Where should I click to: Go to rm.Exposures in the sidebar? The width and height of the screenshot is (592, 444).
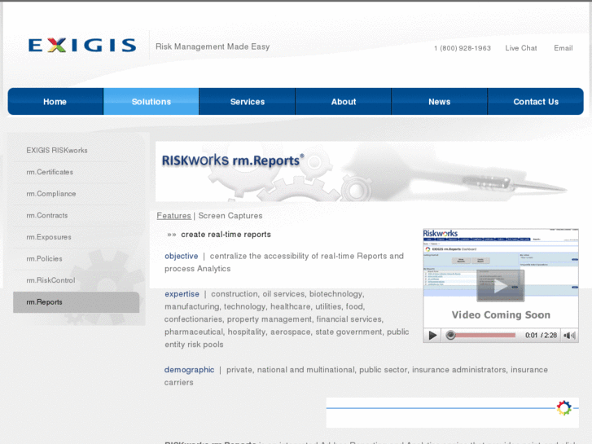[49, 237]
